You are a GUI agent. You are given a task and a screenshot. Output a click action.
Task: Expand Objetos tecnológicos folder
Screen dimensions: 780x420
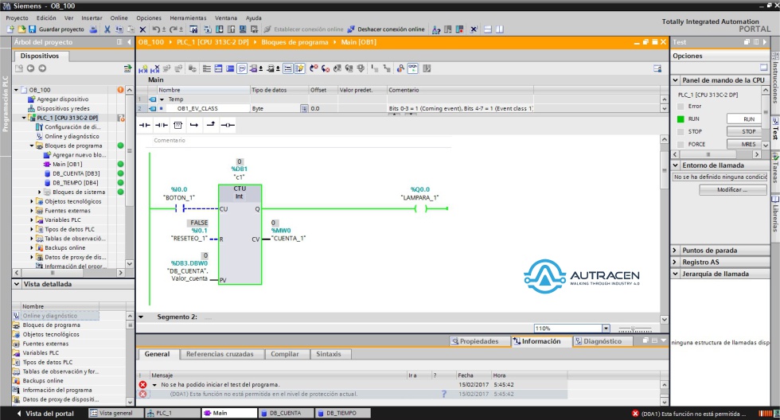32,201
